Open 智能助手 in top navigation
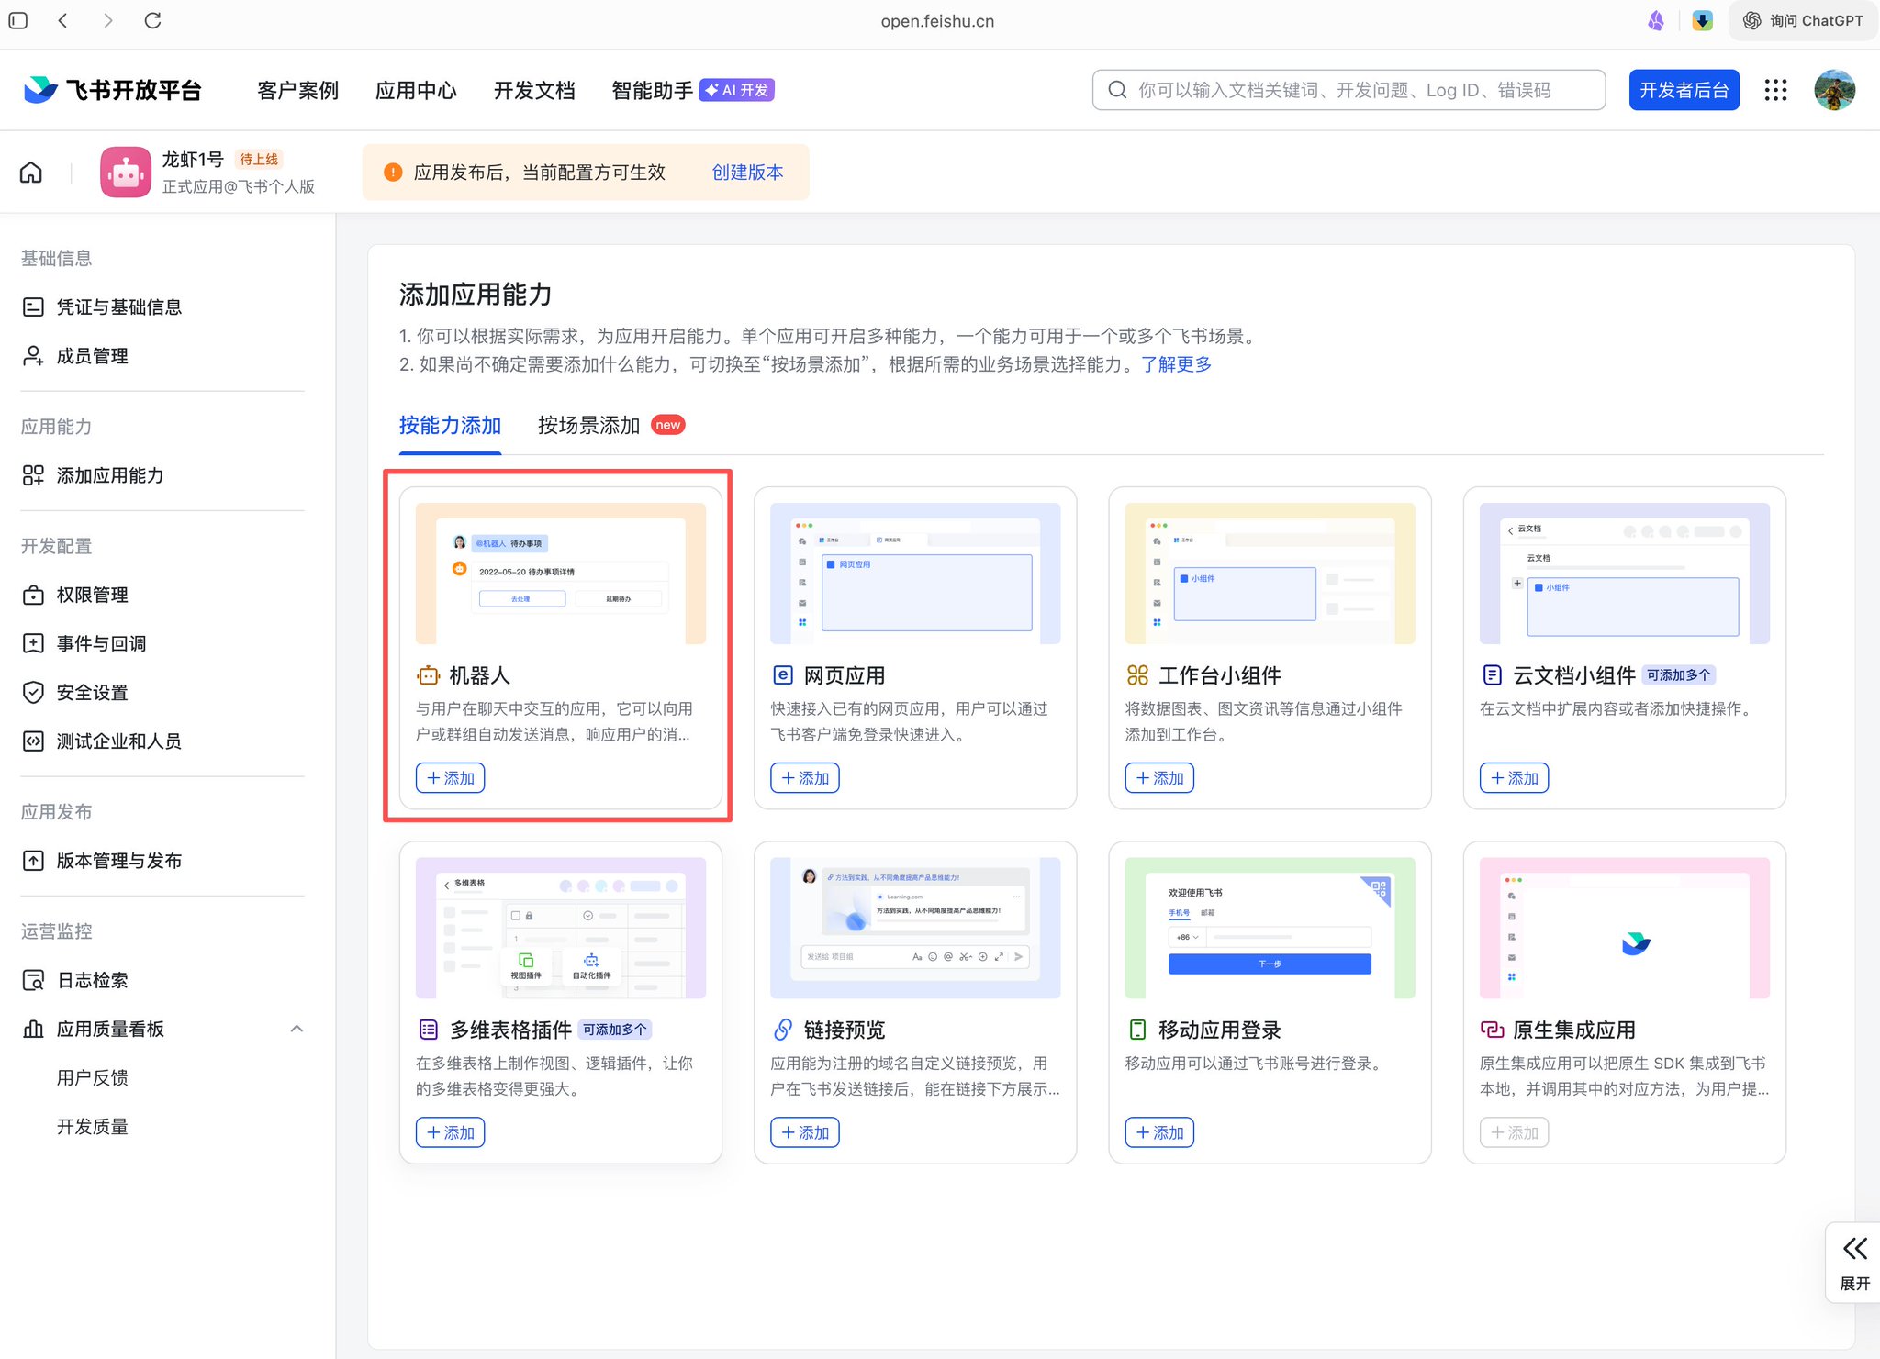The height and width of the screenshot is (1359, 1880). [652, 90]
